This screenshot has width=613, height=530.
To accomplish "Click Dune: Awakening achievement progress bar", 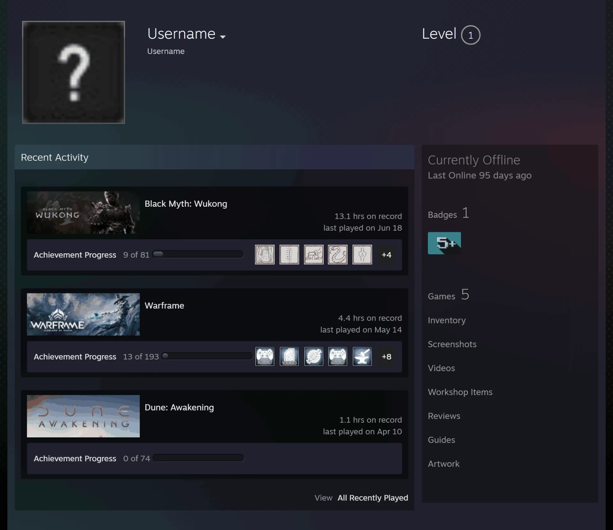I will (198, 458).
